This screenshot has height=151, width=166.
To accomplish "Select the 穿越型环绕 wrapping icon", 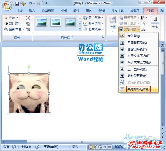I will tap(122, 76).
